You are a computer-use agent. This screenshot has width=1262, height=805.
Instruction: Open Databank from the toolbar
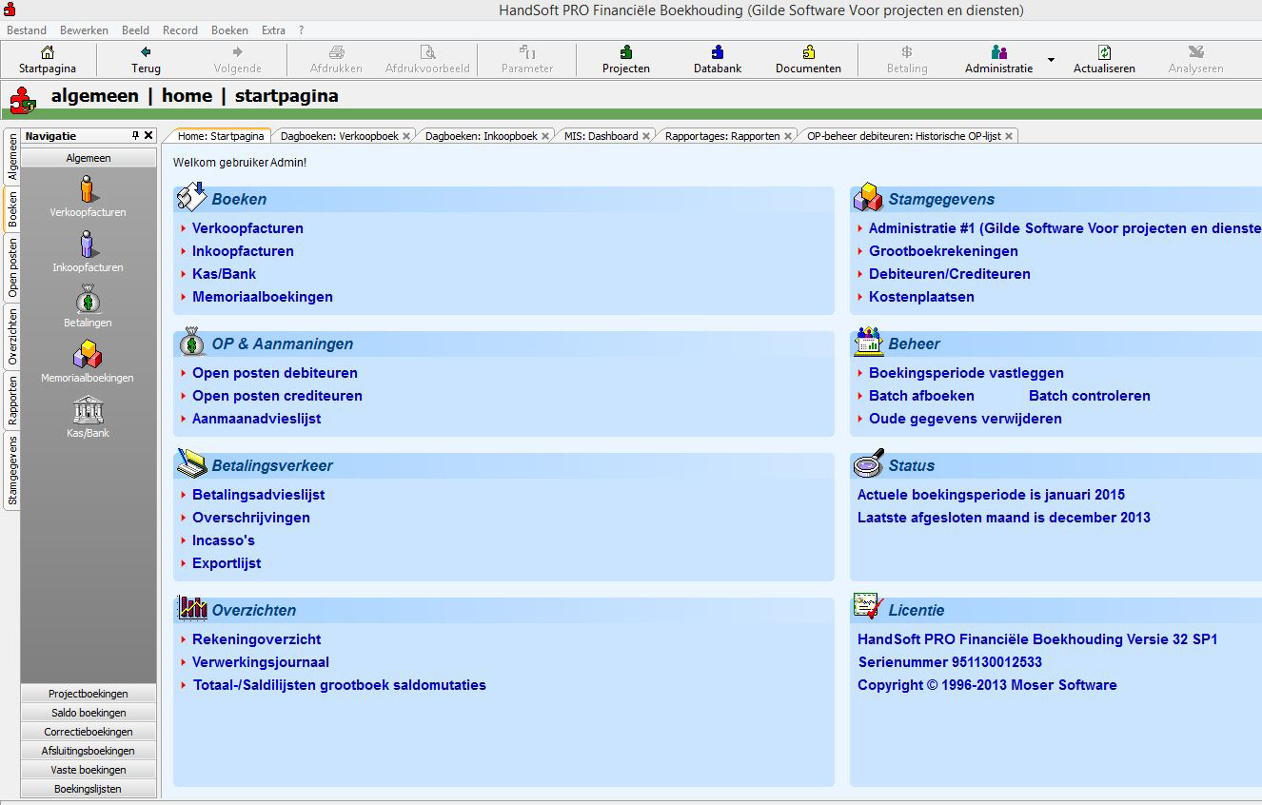point(718,59)
